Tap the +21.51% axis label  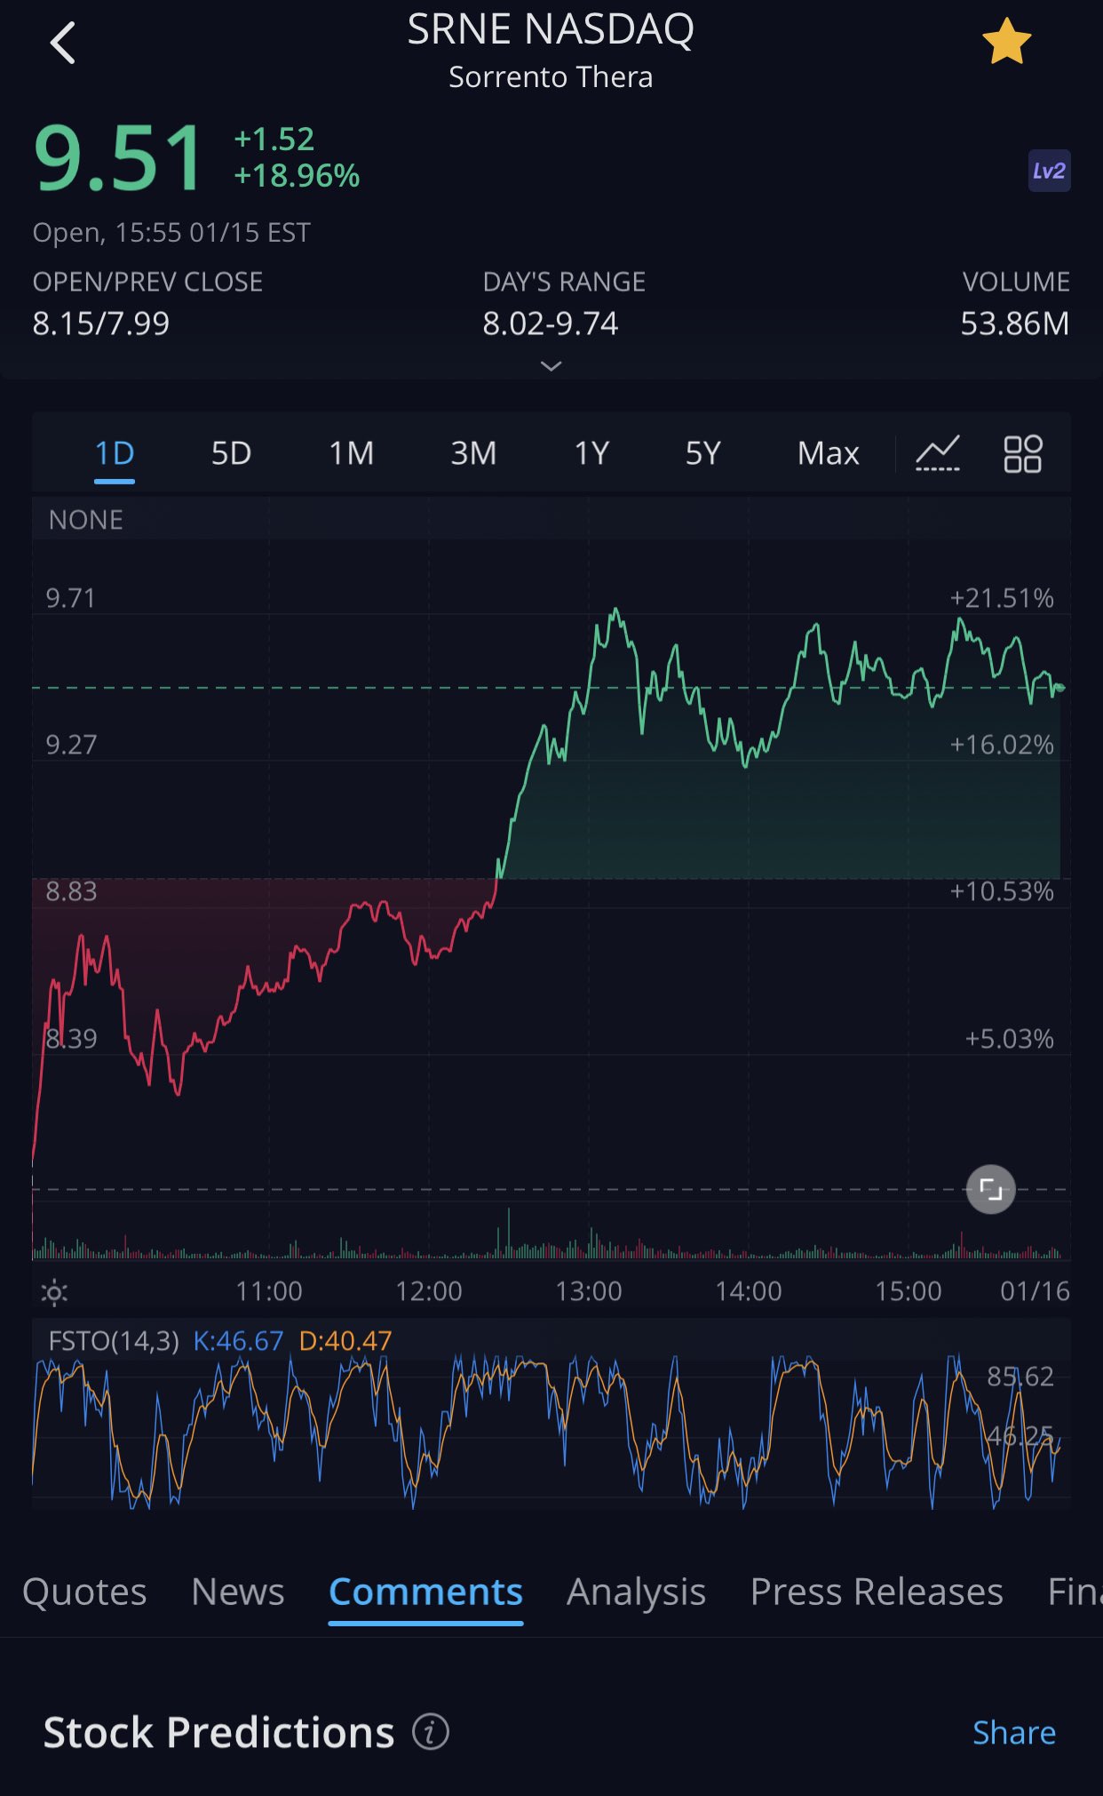1002,597
